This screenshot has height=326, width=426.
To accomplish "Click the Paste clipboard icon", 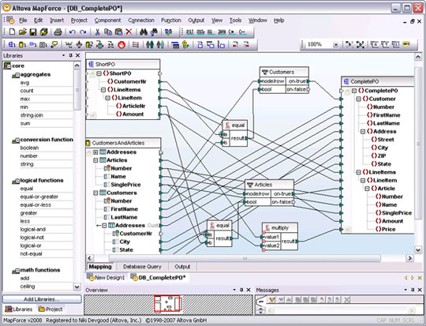I will click(118, 32).
